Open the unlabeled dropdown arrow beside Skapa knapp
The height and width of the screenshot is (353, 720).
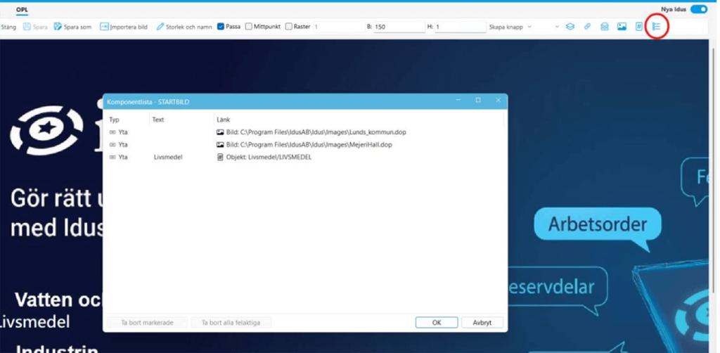click(557, 27)
